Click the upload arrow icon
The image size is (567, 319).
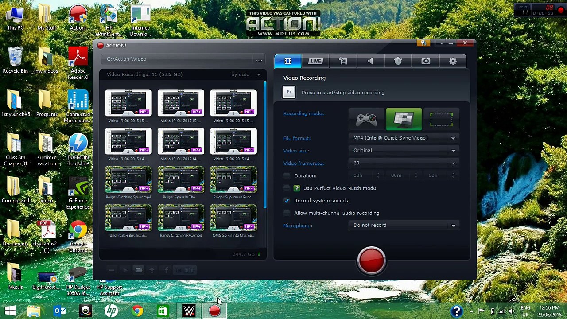click(152, 270)
